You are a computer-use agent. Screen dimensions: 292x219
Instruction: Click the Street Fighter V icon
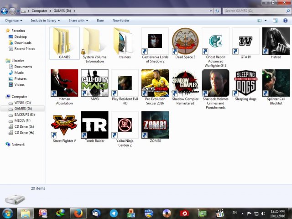pos(64,125)
